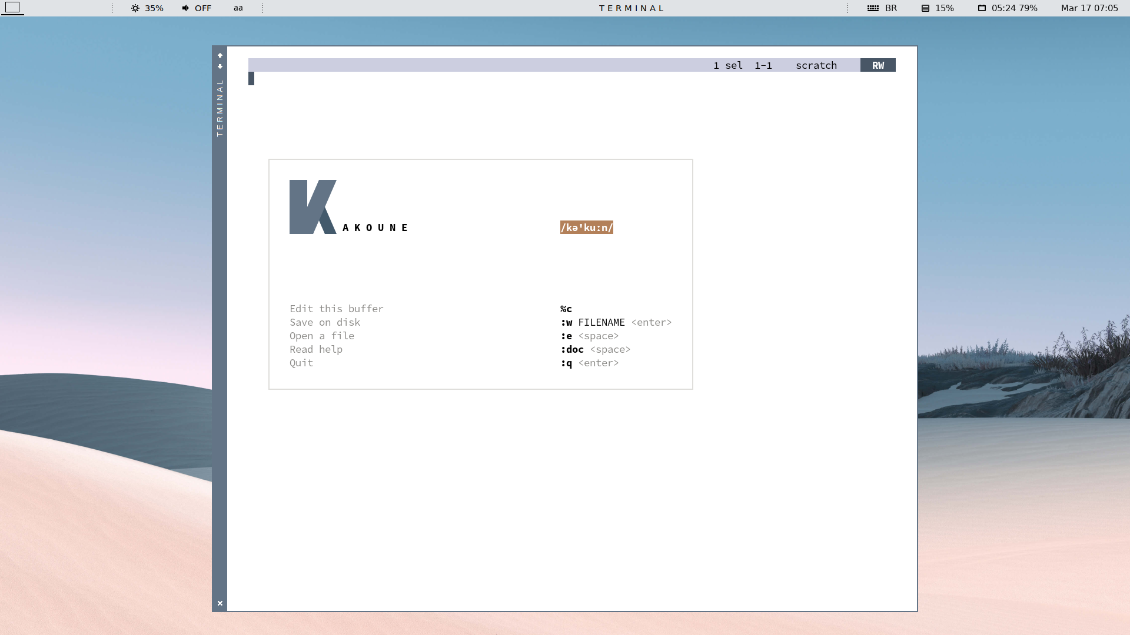The image size is (1130, 635).
Task: Click the down arrow on terminal sidebar
Action: pyautogui.click(x=220, y=66)
